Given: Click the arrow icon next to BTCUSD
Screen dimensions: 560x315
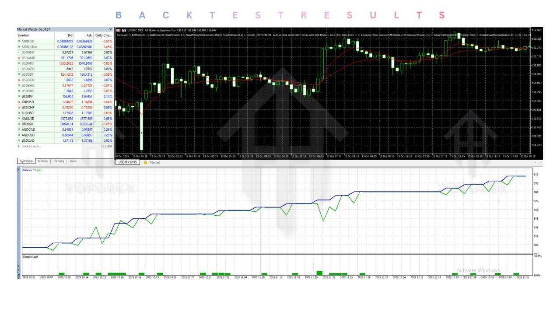Looking at the screenshot, I should [x=19, y=124].
